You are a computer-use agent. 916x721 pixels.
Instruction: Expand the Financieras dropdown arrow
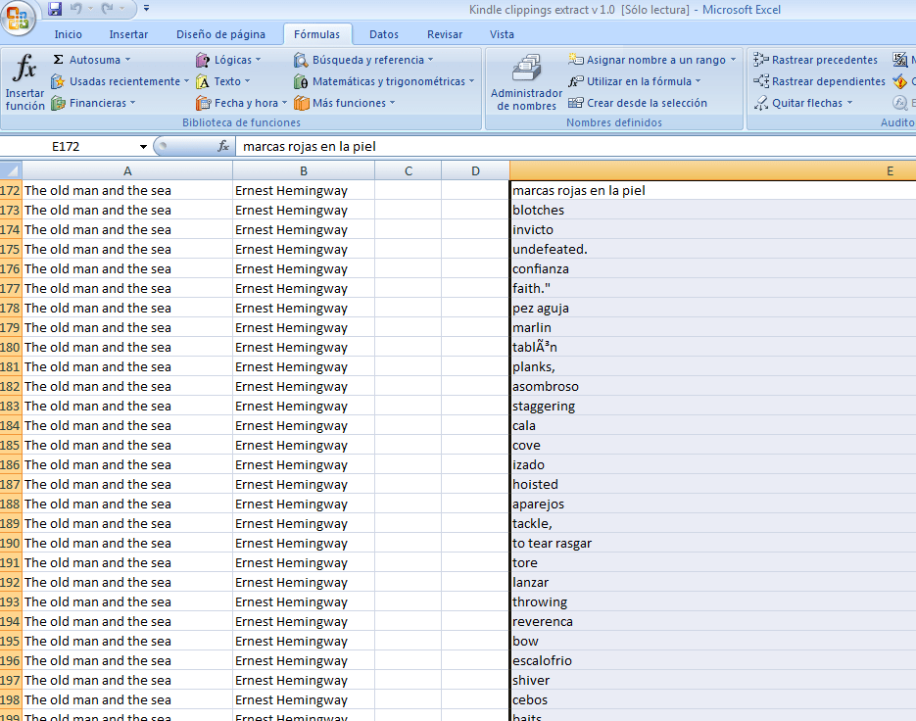coord(133,103)
